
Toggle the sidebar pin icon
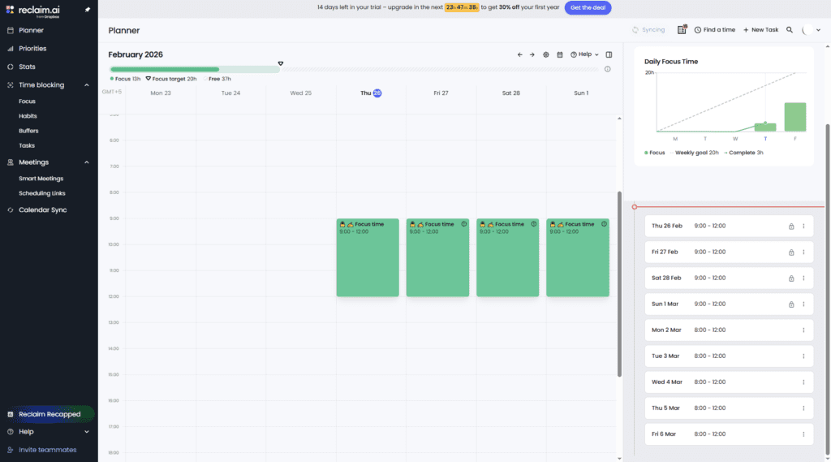(x=88, y=10)
